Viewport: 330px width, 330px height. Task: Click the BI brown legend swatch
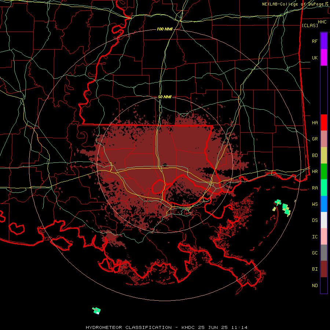point(324,269)
